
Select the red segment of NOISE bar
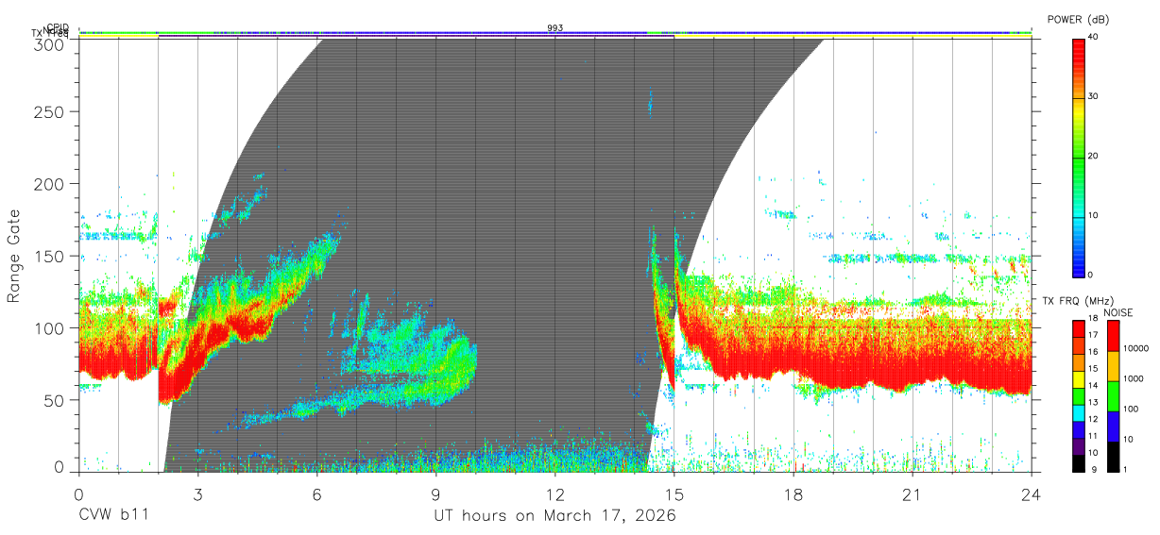(x=1113, y=336)
